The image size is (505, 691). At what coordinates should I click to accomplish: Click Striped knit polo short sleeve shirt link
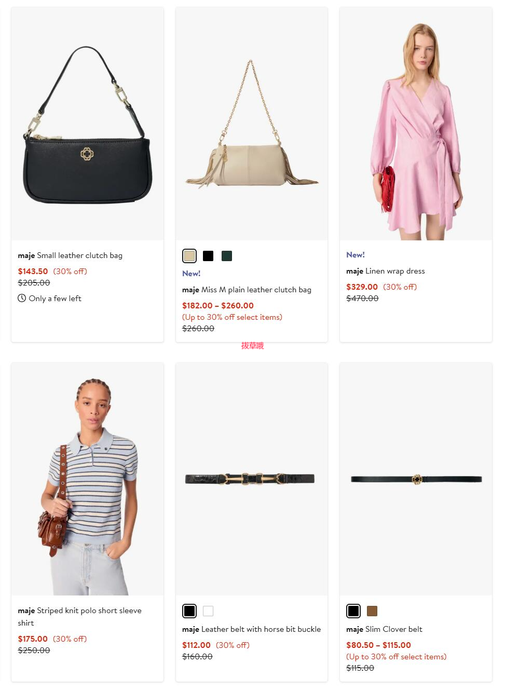pos(79,617)
